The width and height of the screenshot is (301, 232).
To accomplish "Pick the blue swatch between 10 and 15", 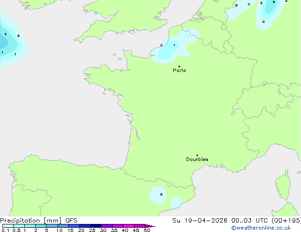I will 63,226.
